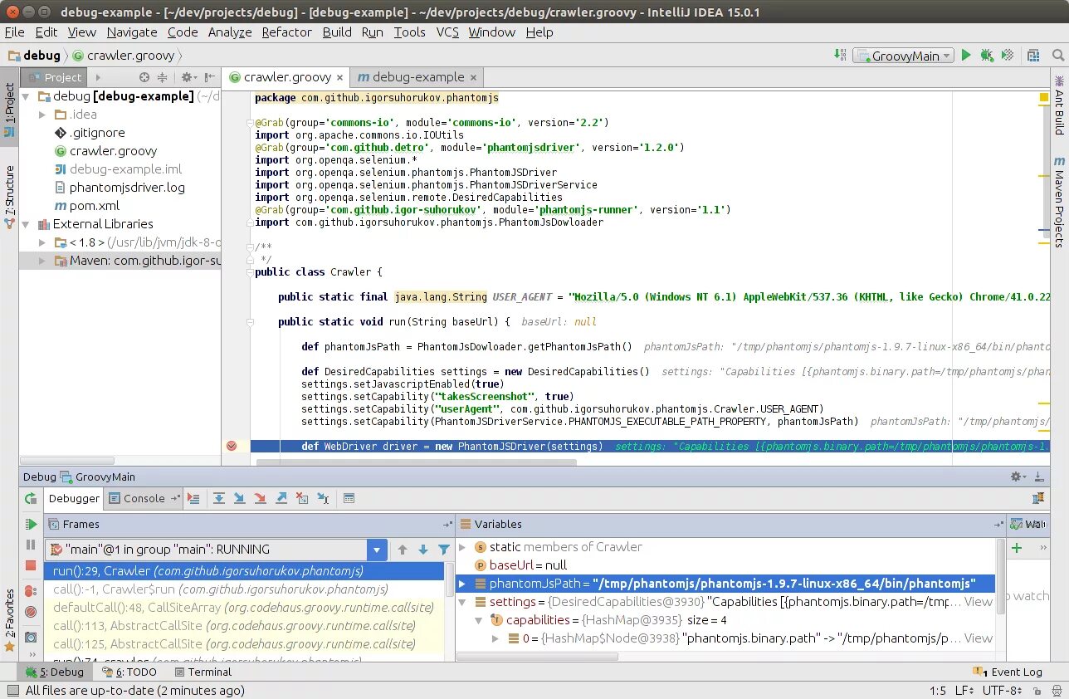Hide the Debug tool window
1069x699 pixels.
1039,477
